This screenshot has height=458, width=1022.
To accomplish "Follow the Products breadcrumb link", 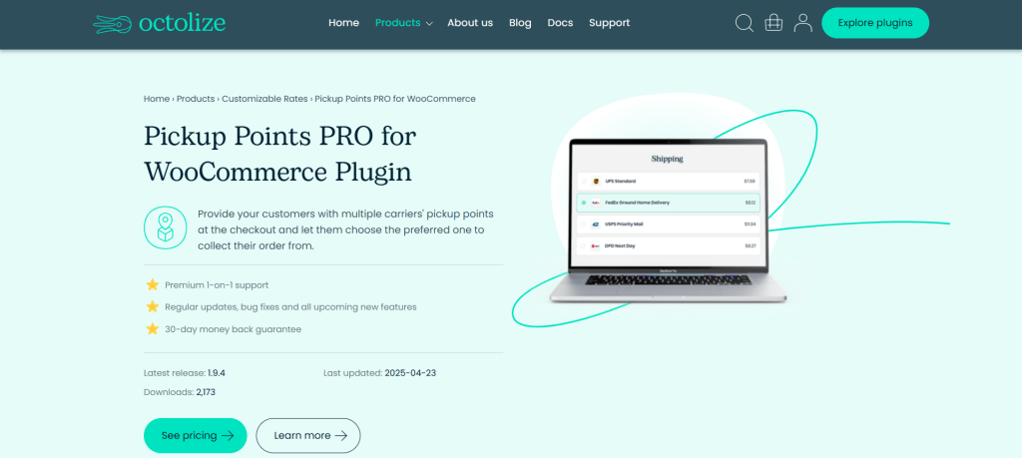I will point(196,99).
